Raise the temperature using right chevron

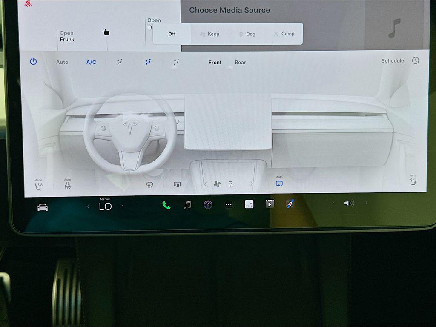(123, 207)
